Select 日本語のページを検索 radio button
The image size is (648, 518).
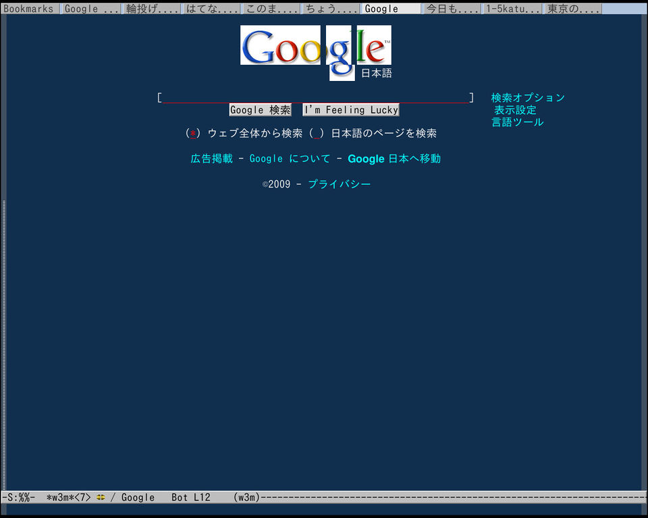[317, 134]
